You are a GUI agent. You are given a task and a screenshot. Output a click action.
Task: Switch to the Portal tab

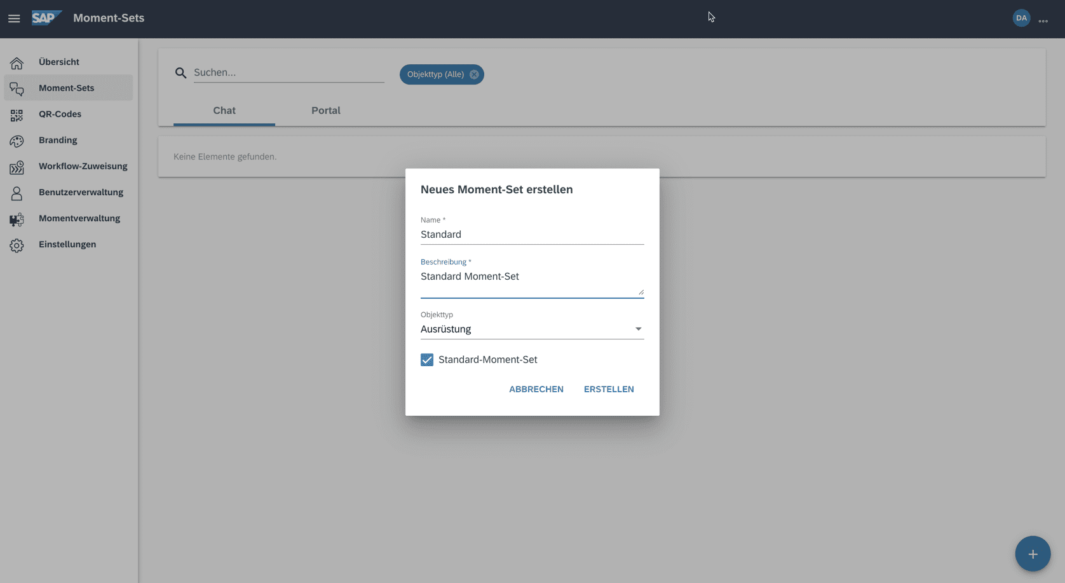(x=326, y=111)
